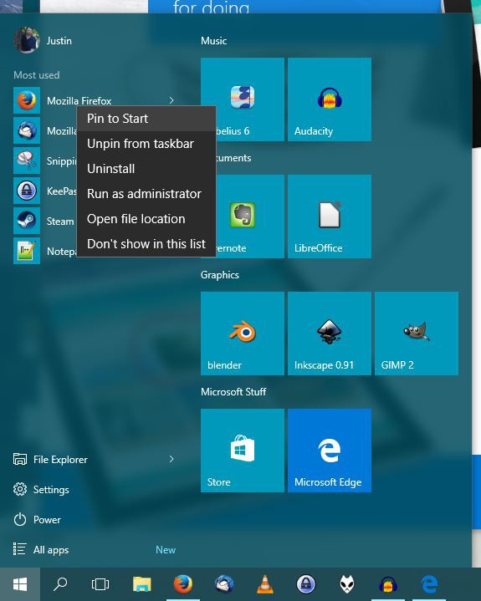
Task: Select Uninstall from the context menu
Action: [146, 169]
